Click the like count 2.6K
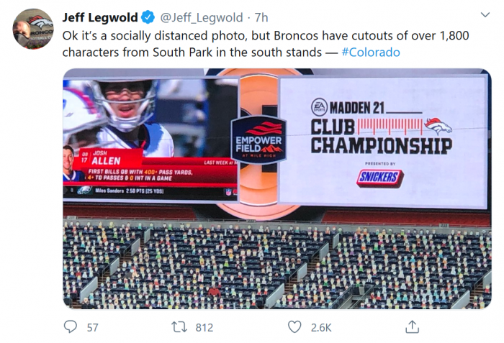 pyautogui.click(x=320, y=327)
